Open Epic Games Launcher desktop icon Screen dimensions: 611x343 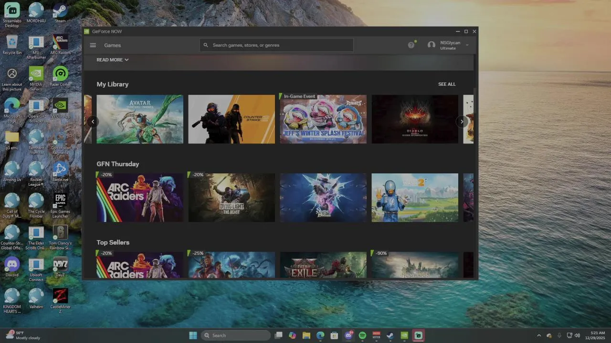pyautogui.click(x=60, y=206)
